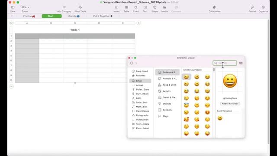
Task: Click table select handle at top-left corner
Action: pyautogui.click(x=11, y=23)
